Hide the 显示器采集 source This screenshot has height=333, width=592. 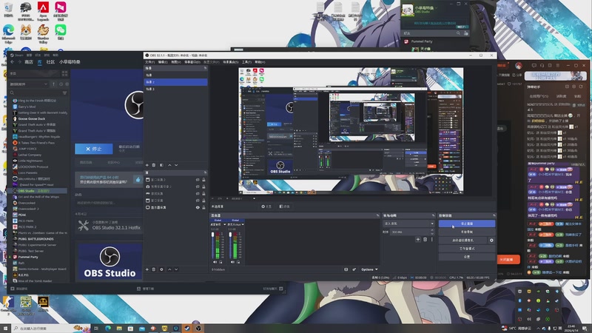(x=198, y=207)
